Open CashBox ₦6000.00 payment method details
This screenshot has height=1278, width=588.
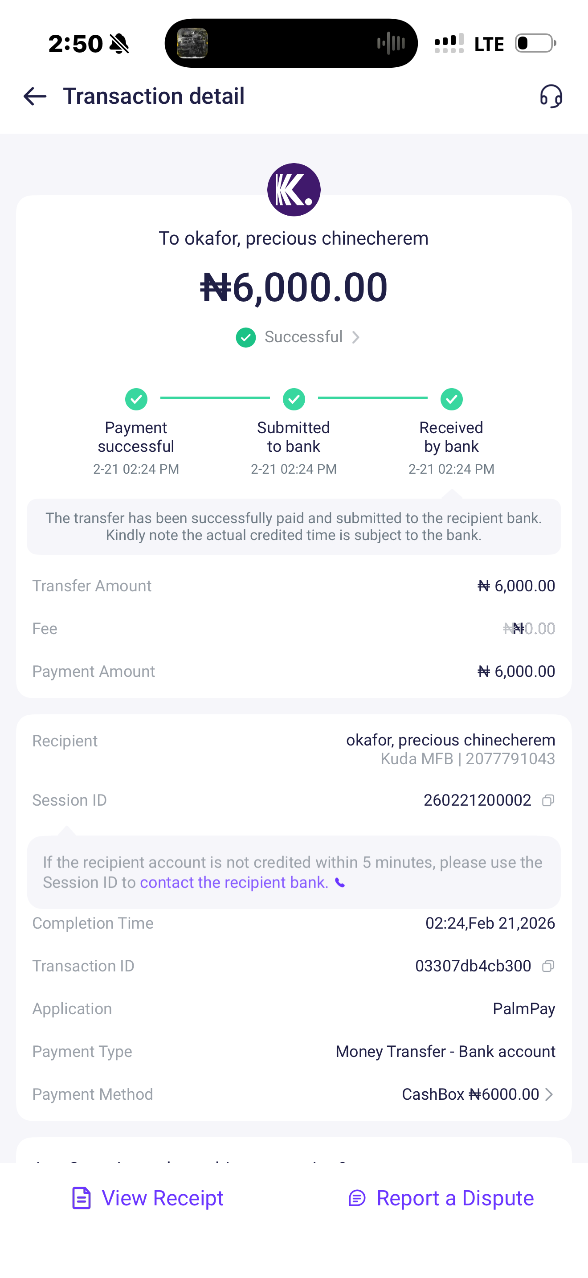[470, 1094]
